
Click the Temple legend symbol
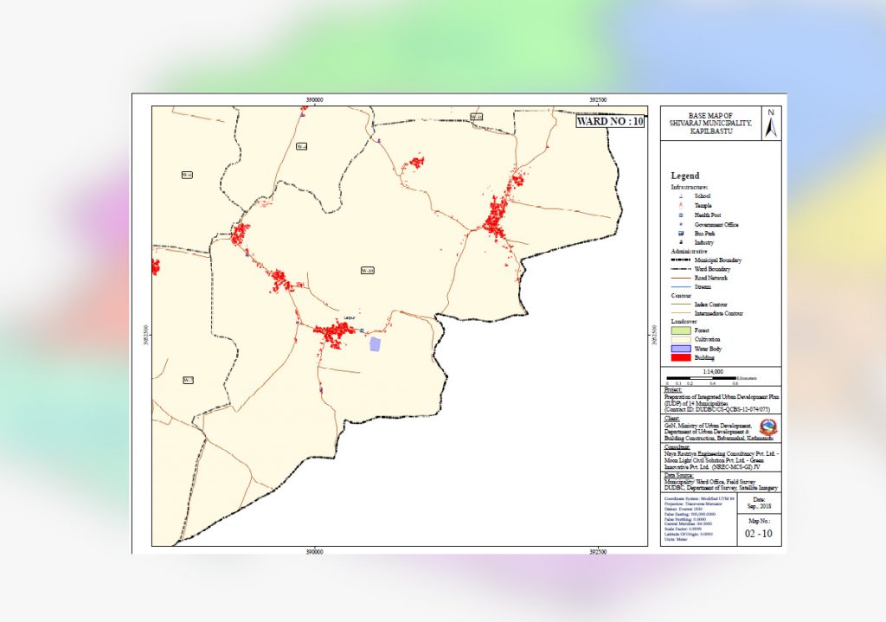[x=681, y=206]
